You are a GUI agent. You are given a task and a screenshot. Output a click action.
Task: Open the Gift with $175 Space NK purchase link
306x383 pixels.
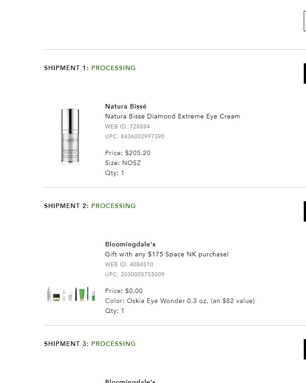(x=167, y=254)
